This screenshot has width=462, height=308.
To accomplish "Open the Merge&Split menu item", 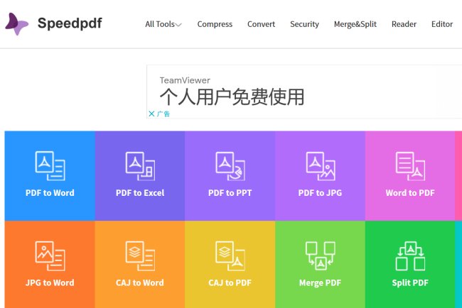I will [355, 24].
